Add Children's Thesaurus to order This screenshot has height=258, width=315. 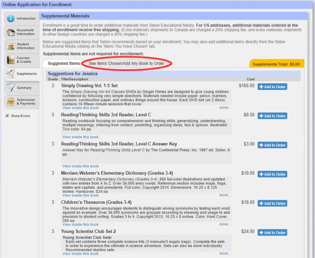pos(272,203)
